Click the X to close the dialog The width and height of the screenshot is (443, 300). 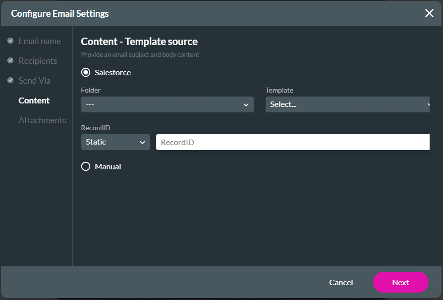click(x=429, y=13)
